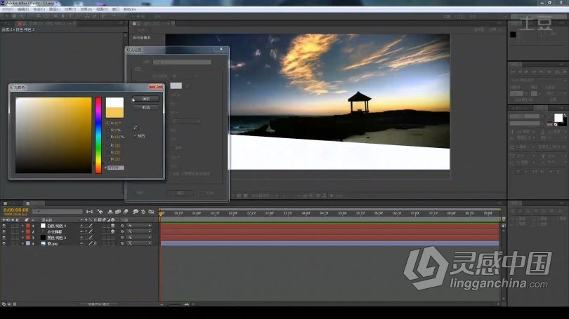This screenshot has width=569, height=319.
Task: Open parent dropdown for layer 景.jpg
Action: tap(139, 243)
